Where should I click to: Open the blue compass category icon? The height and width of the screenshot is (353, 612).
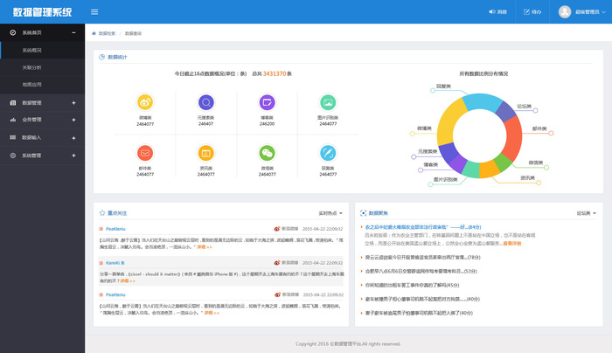(328, 153)
